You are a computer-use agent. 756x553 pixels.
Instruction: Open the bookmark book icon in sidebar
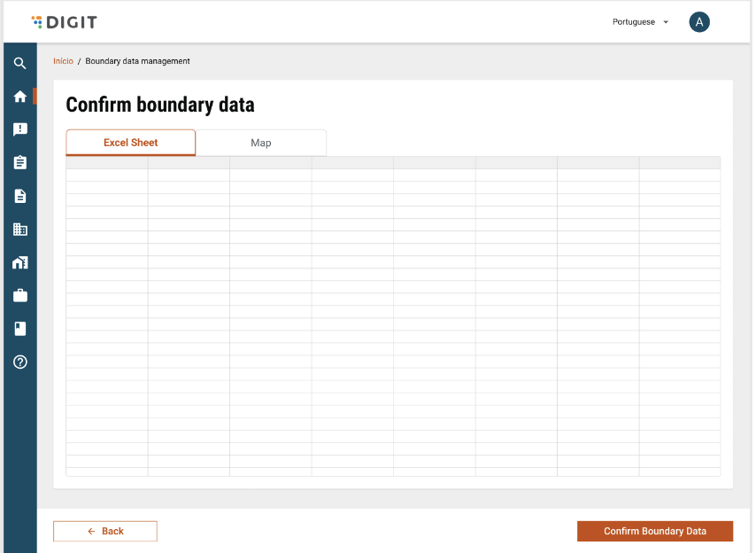[19, 329]
